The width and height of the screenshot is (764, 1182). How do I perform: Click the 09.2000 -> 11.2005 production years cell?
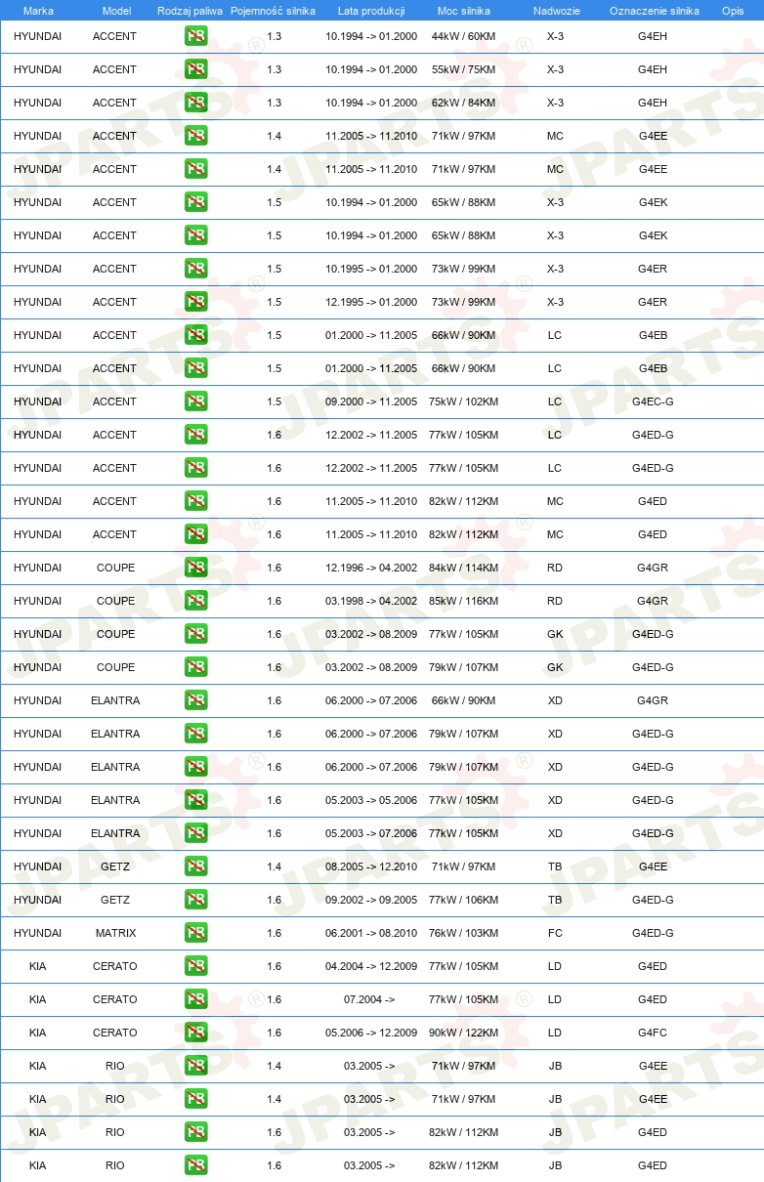pyautogui.click(x=371, y=401)
